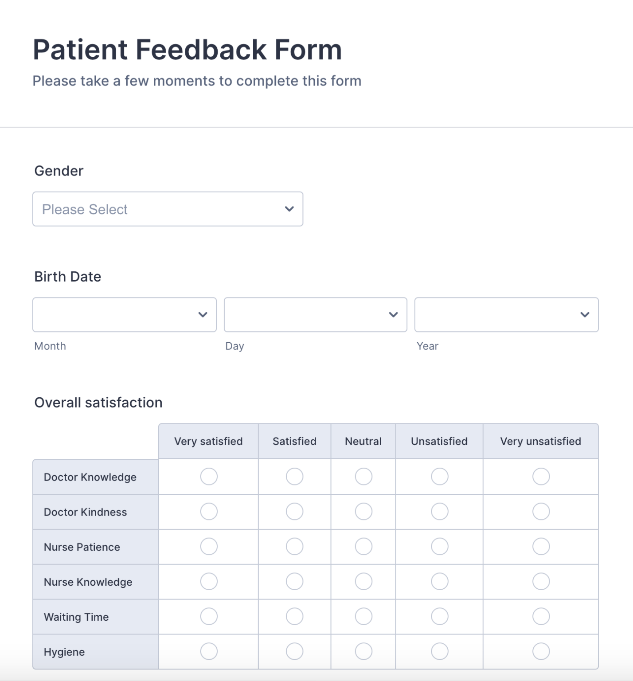Open the Day dropdown
This screenshot has height=681, width=633.
(315, 315)
